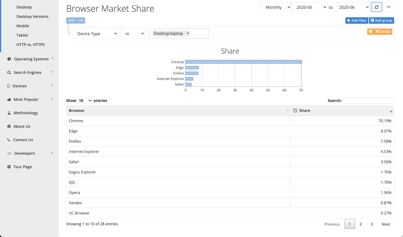Click the Operating Systems pie chart icon
403x237 pixels.
[9, 59]
